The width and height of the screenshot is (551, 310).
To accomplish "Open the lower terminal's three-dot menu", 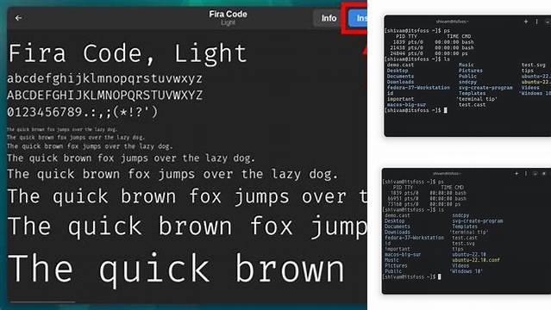I will 526,173.
